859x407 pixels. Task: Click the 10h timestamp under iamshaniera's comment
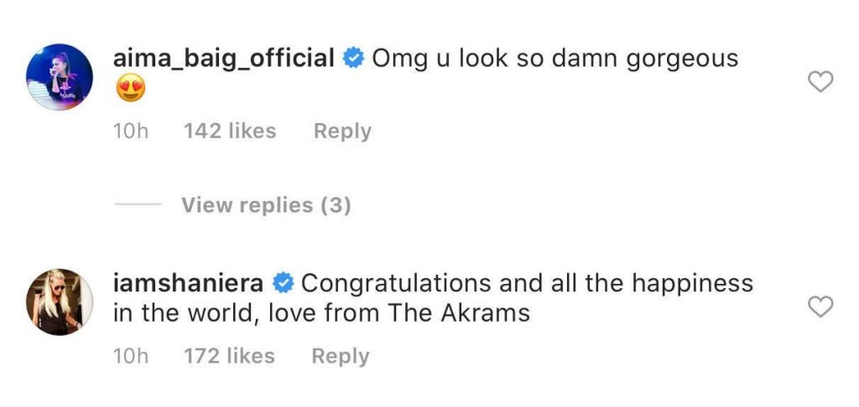pos(130,356)
